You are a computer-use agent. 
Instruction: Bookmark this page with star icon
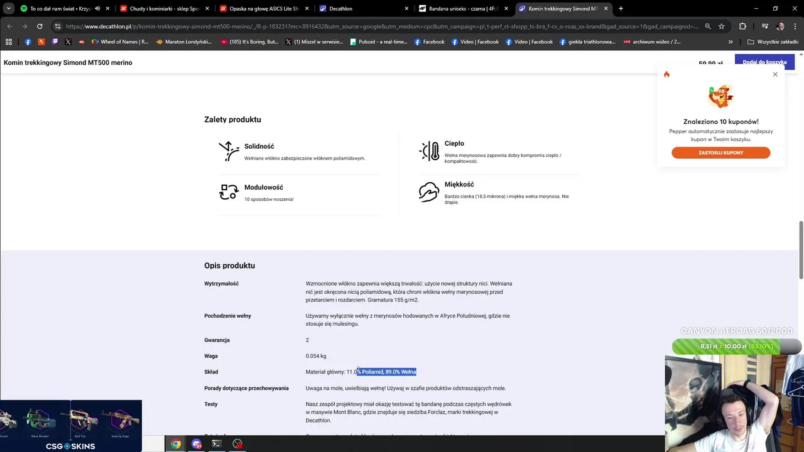pyautogui.click(x=722, y=26)
